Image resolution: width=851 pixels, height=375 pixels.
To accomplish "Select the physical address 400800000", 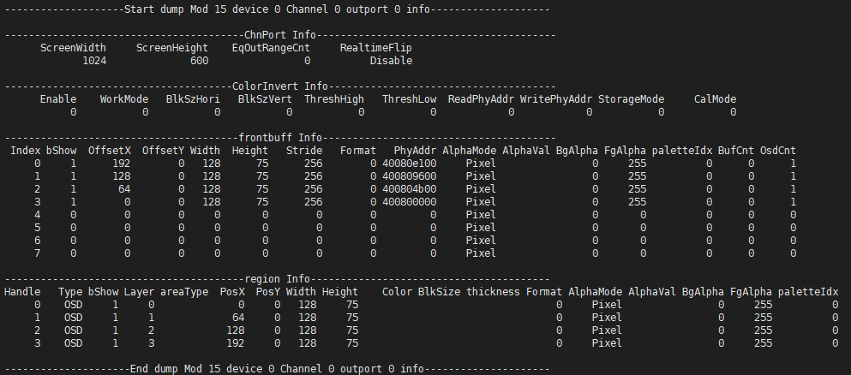I will (409, 201).
